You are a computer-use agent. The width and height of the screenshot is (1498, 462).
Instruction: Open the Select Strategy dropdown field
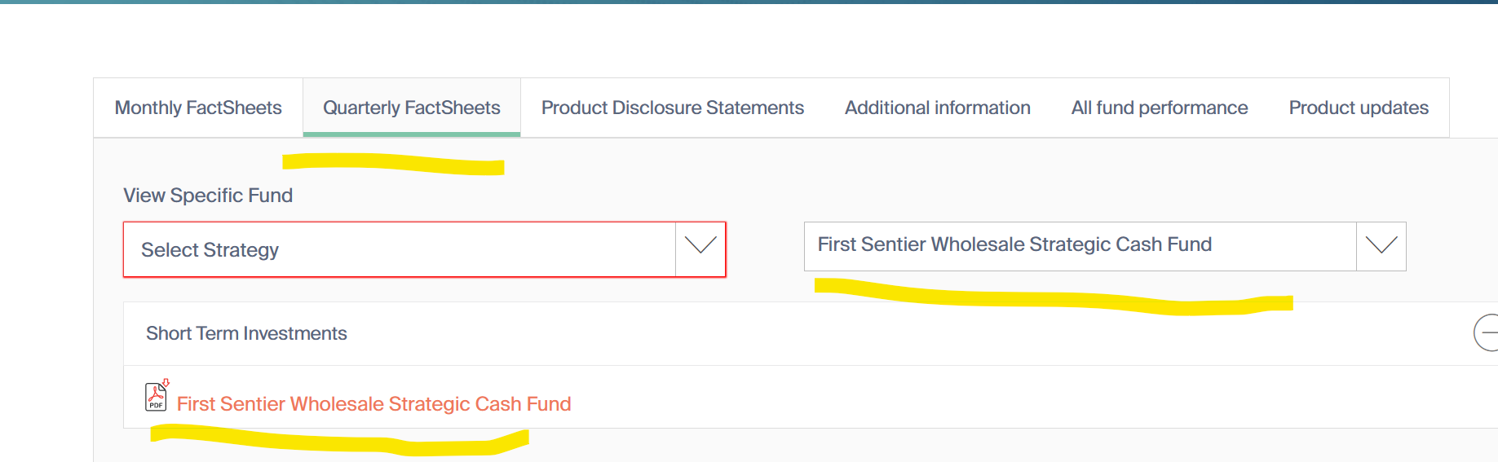pyautogui.click(x=400, y=249)
